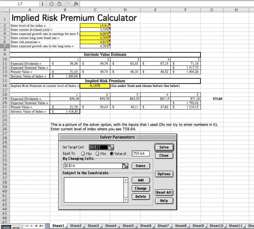Click the last-sheet navigation arrow
Screen dimensions: 254x229
pos(41,226)
